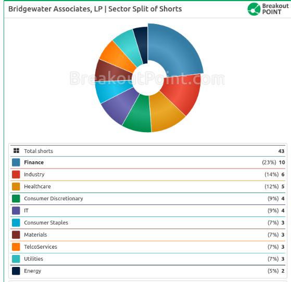Click the Breakout Point logo icon

(254, 9)
